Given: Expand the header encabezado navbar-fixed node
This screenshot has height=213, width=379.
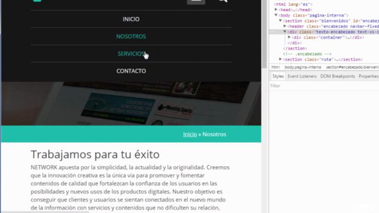Looking at the screenshot, I should [x=285, y=26].
